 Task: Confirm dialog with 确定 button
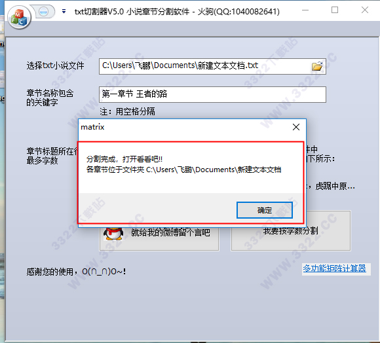265,210
